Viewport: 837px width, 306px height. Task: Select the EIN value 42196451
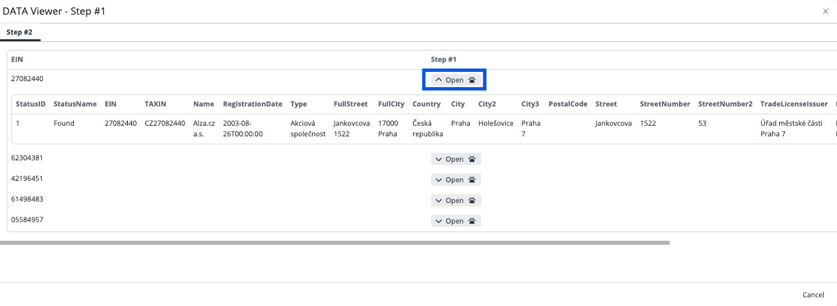(27, 178)
